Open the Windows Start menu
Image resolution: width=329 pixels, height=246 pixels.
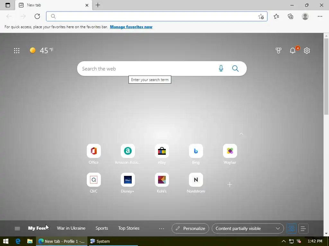(6, 241)
